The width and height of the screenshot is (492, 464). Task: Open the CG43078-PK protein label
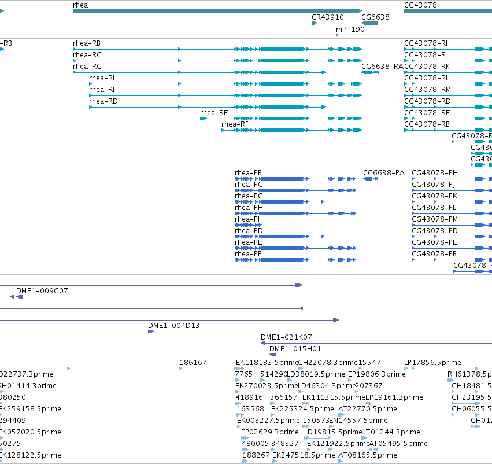435,196
